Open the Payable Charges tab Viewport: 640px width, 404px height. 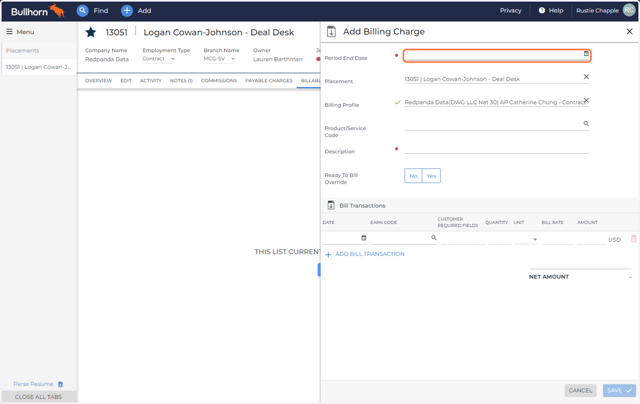pos(269,81)
